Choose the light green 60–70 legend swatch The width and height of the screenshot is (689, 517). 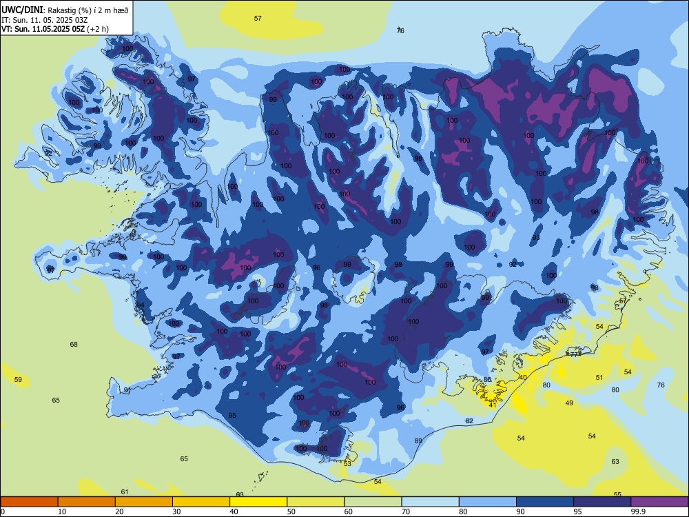tap(373, 502)
